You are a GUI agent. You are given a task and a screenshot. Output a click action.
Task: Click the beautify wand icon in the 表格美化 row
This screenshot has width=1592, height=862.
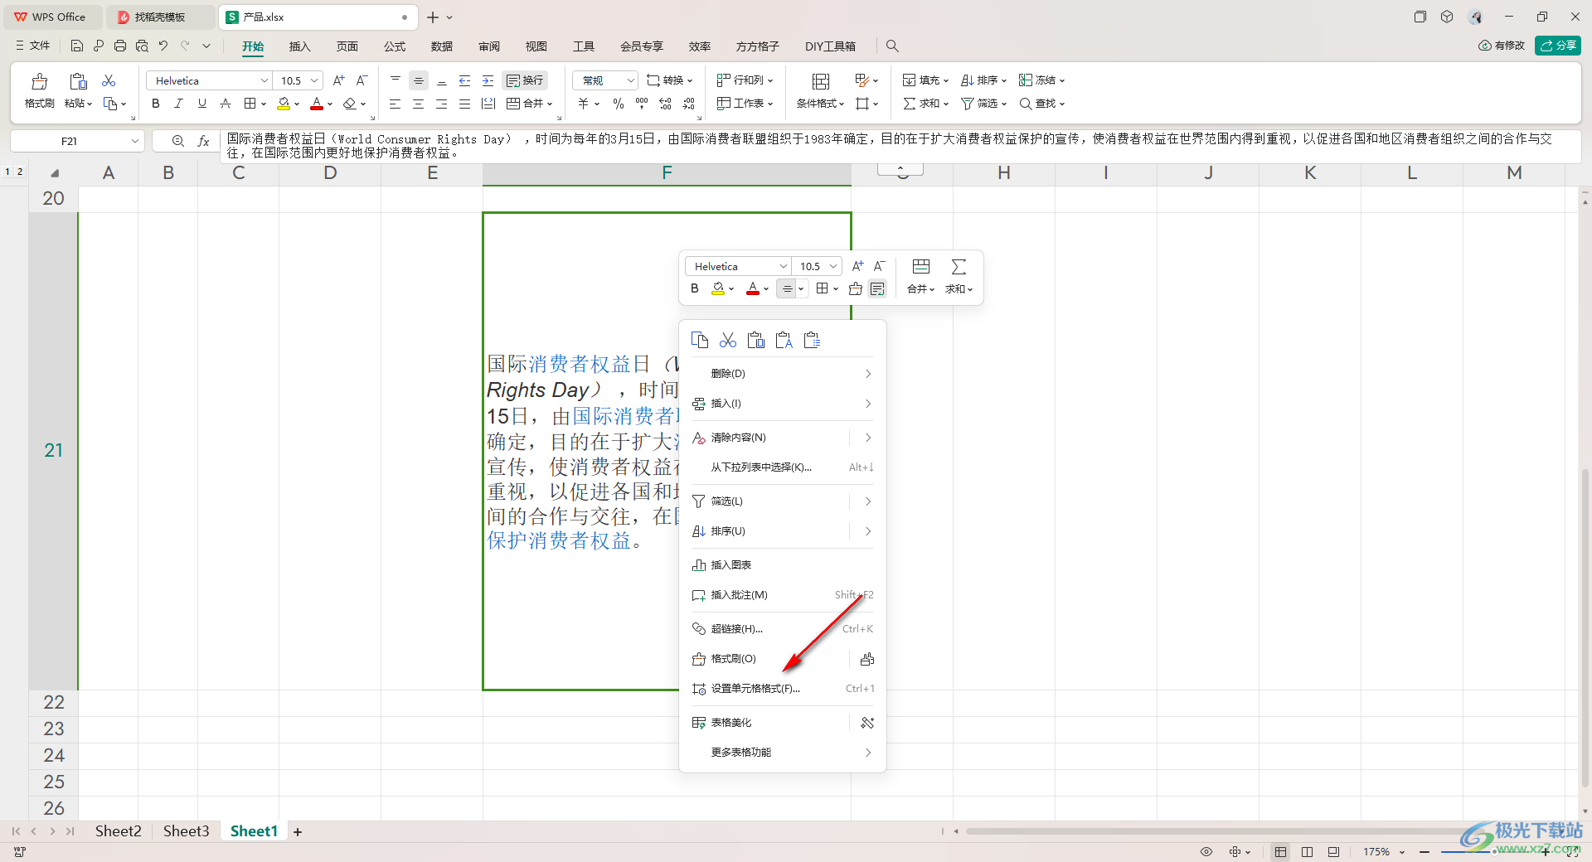coord(867,723)
